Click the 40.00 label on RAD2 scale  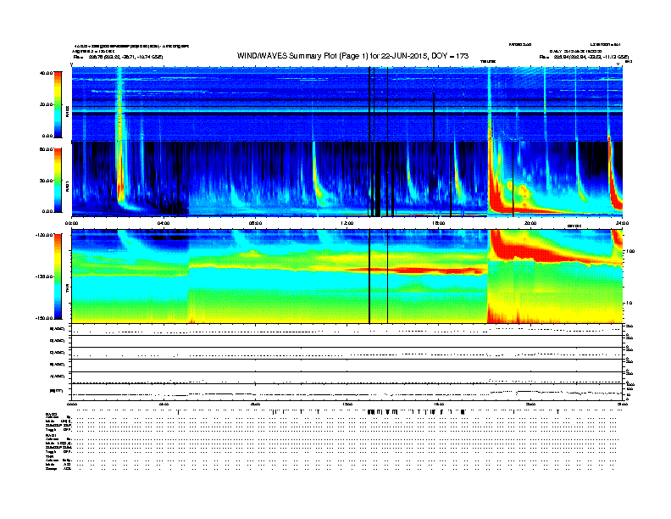tap(46, 73)
